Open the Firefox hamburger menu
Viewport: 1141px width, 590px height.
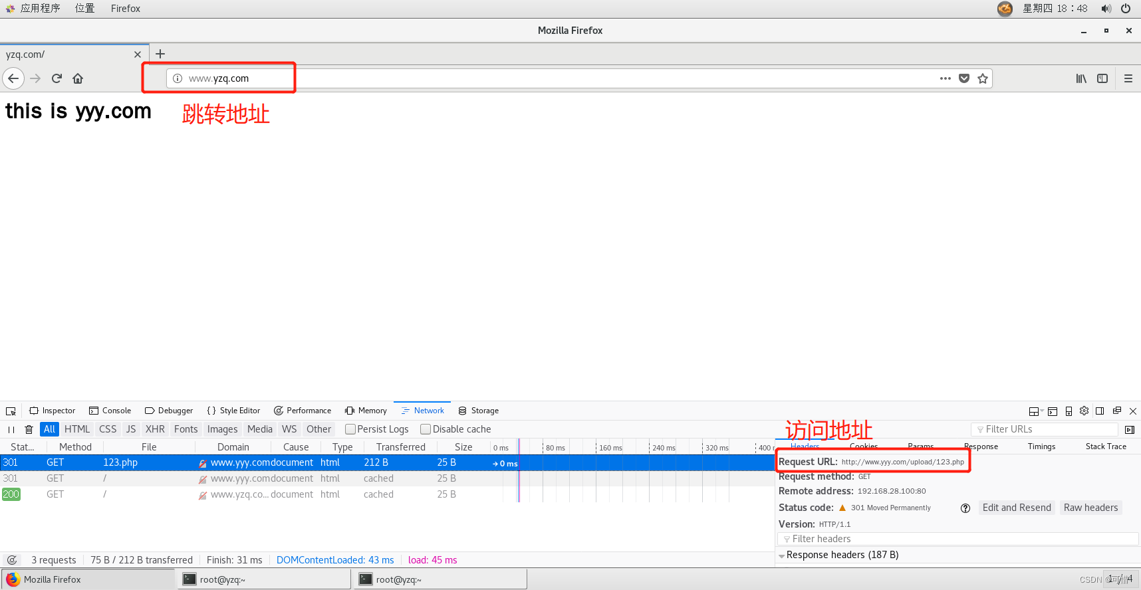click(1128, 78)
